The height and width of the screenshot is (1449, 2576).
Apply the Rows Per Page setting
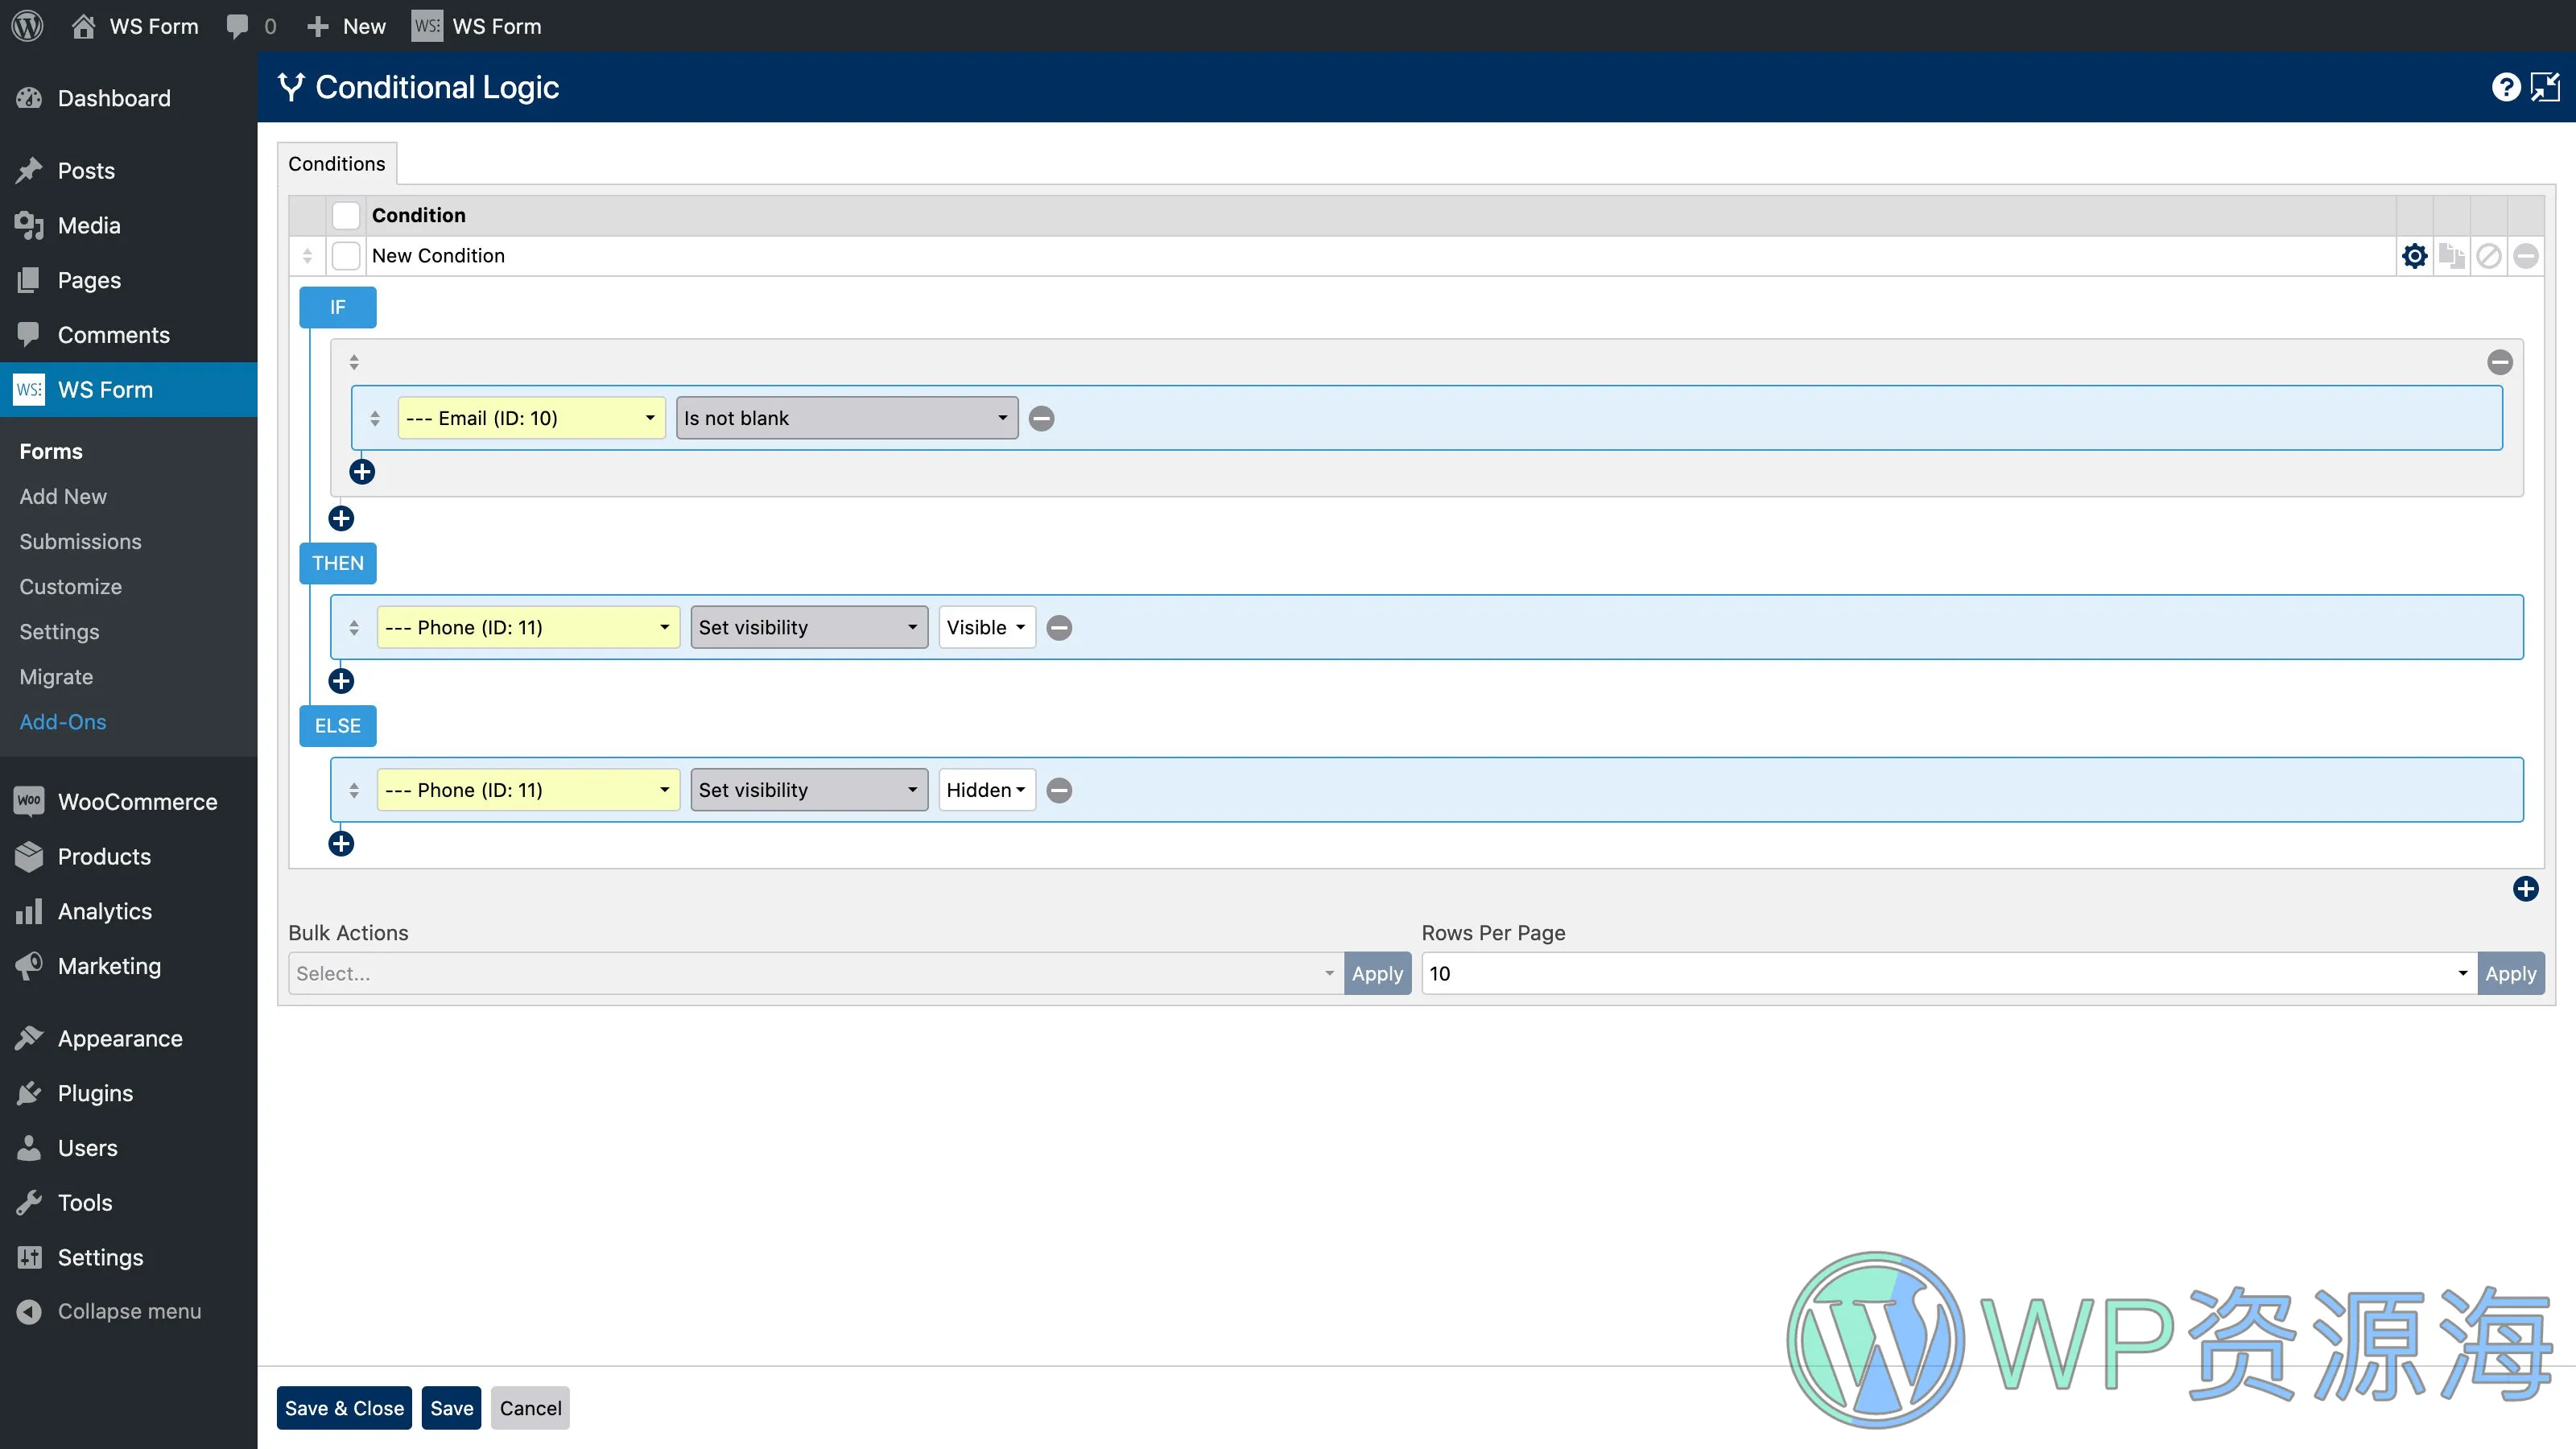(x=2510, y=974)
